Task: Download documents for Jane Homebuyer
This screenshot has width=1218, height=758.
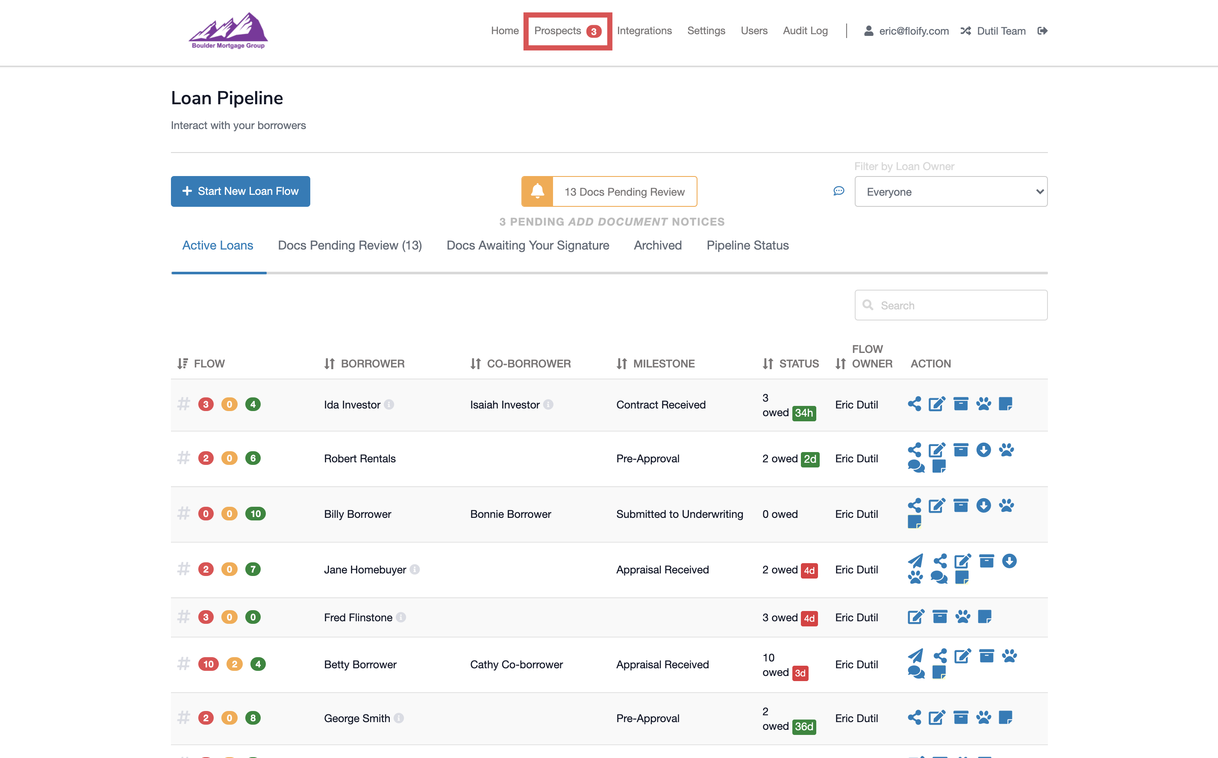Action: point(1009,561)
